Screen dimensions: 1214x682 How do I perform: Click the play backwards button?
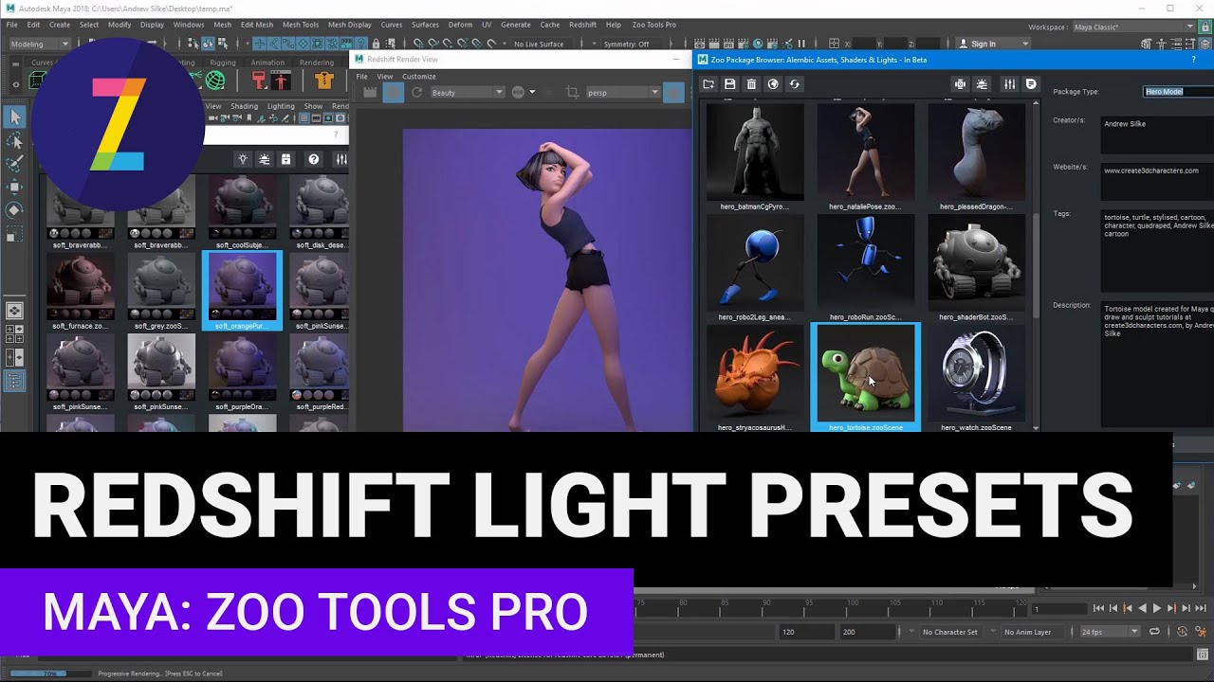(1142, 608)
